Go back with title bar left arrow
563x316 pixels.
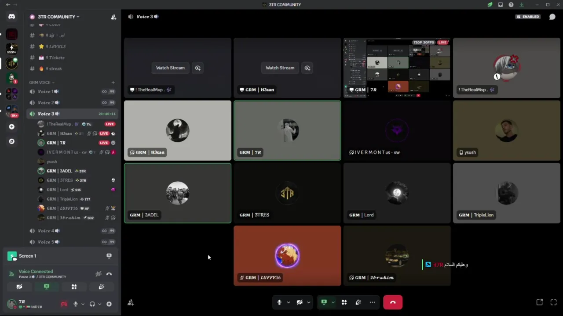[x=7, y=4]
